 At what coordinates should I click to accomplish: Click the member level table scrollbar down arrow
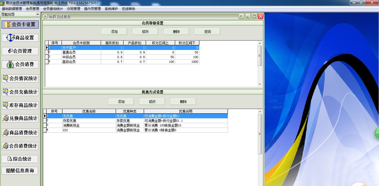tap(260, 84)
